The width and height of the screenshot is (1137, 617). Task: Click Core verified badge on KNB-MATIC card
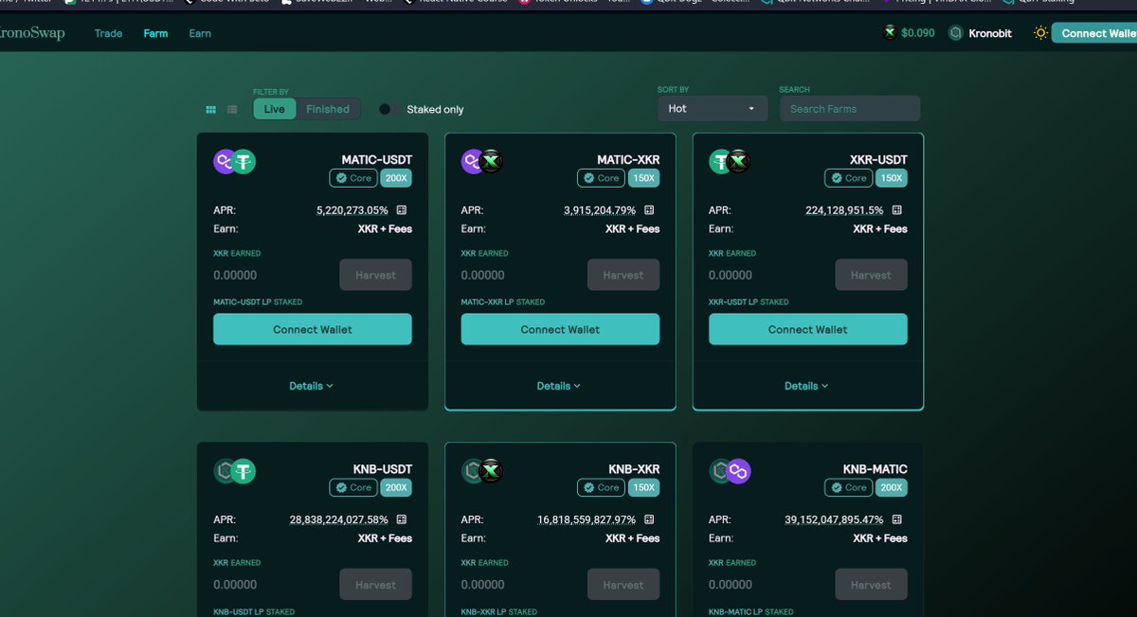point(848,487)
